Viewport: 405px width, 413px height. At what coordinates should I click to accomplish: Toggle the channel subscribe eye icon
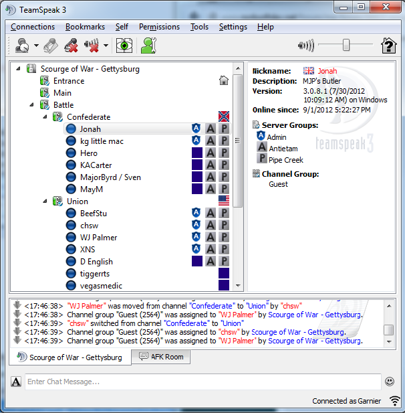click(x=124, y=46)
